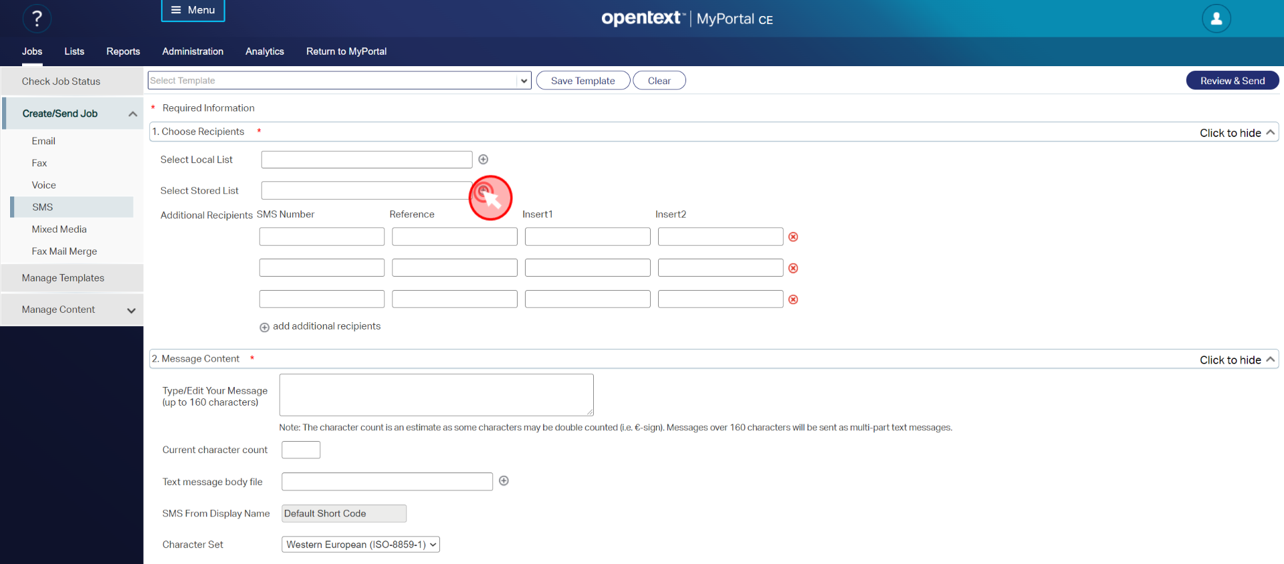Viewport: 1284px width, 564px height.
Task: Open the user profile icon
Action: [x=1216, y=19]
